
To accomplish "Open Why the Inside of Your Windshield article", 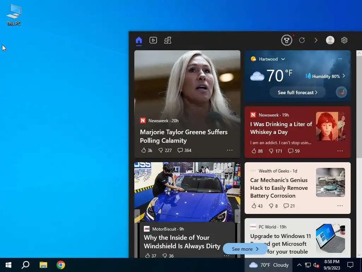I will pos(182,242).
